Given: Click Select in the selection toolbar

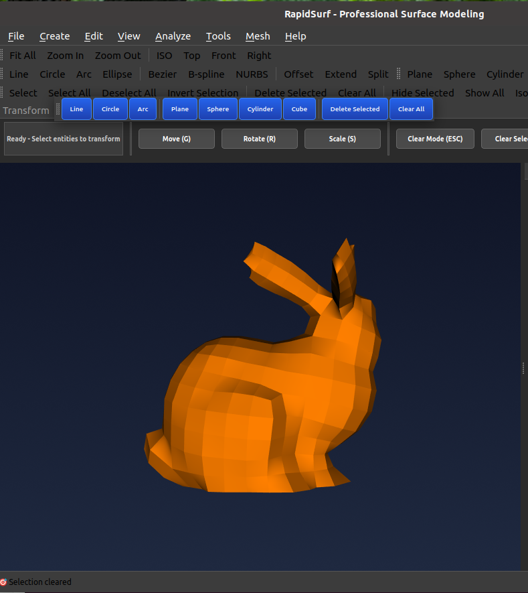Looking at the screenshot, I should pos(23,93).
